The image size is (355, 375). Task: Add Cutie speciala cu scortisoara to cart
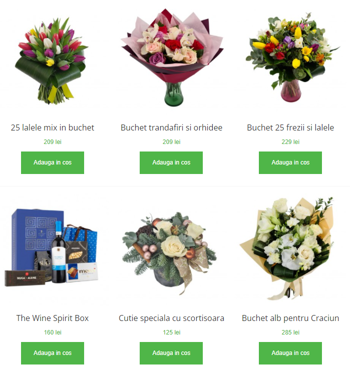171,353
